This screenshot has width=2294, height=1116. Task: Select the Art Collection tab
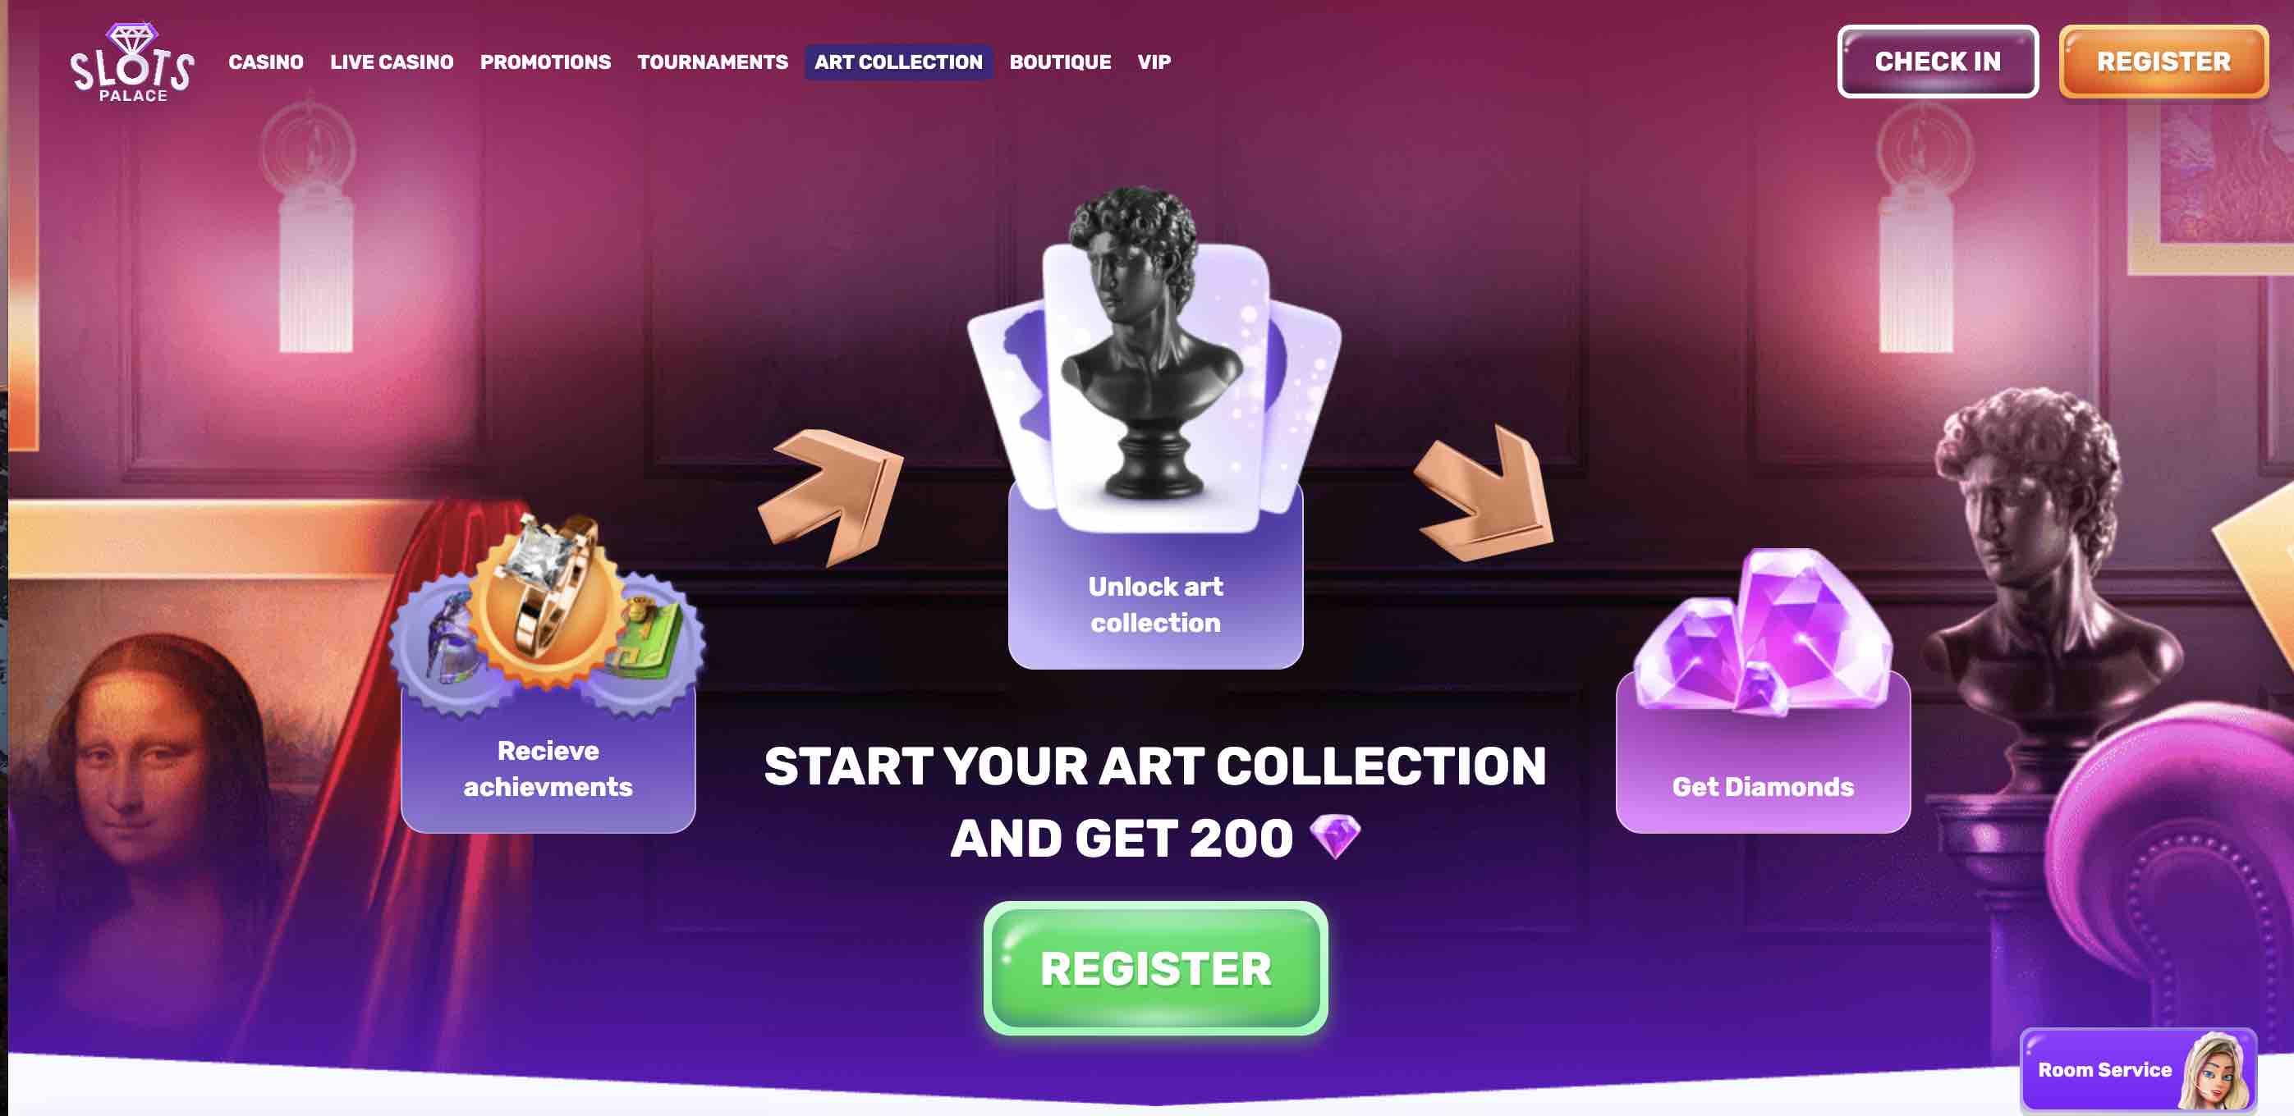(898, 62)
